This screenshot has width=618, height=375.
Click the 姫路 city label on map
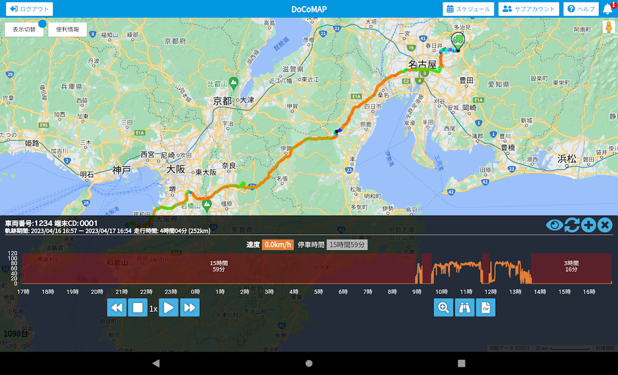(x=32, y=143)
